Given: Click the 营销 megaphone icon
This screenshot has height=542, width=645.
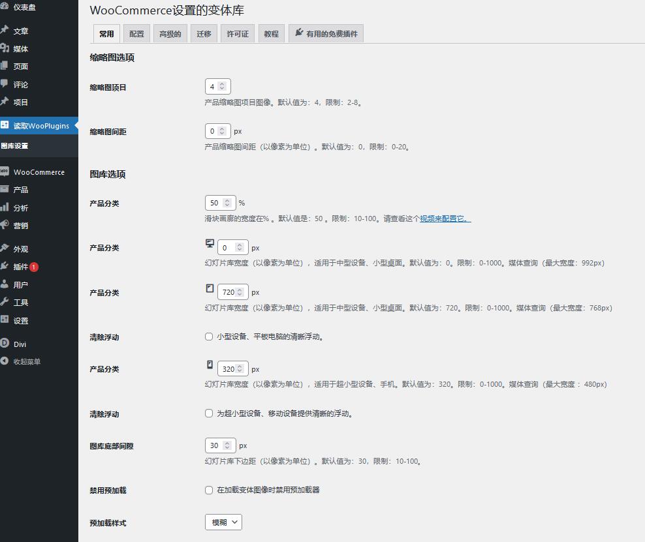Looking at the screenshot, I should click(4, 224).
